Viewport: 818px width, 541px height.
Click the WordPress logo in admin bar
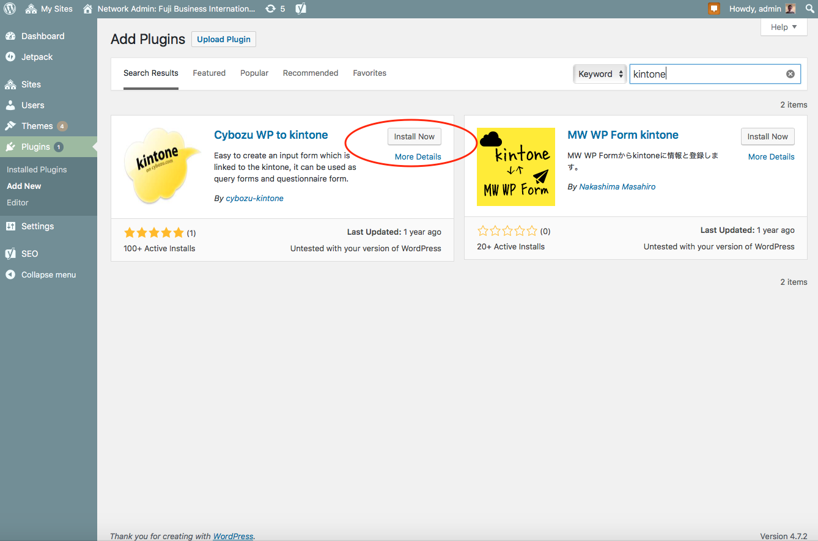coord(10,9)
